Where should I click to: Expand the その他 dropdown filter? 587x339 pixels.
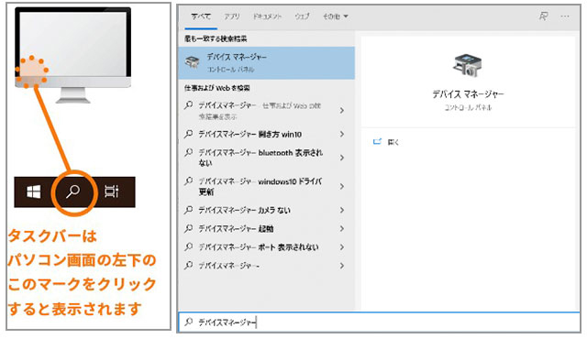coord(336,16)
